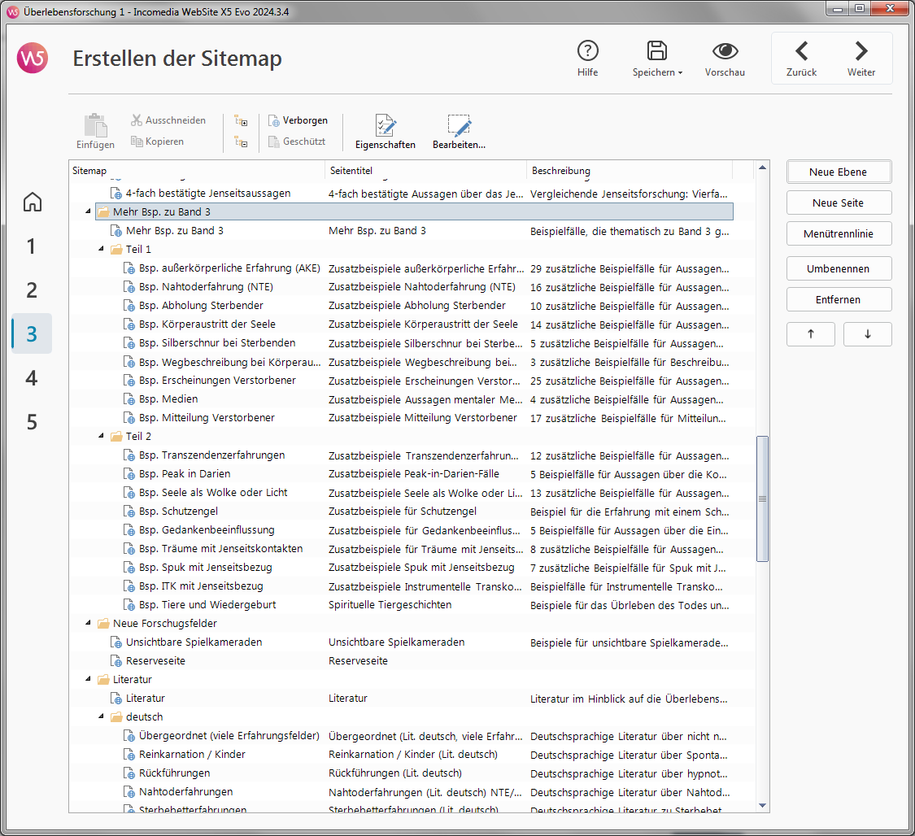Click the Neue Seite button
Viewport: 915px width, 836px height.
[x=839, y=202]
